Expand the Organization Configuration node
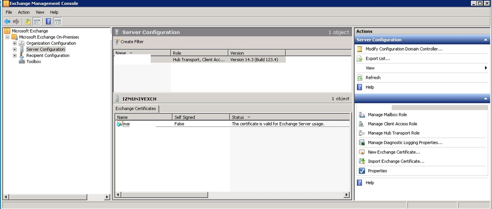The image size is (492, 209). click(x=15, y=43)
